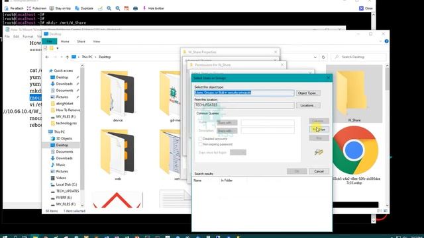Click the up-one-level arrow in Explorer
The height and width of the screenshot is (238, 424).
(67, 57)
